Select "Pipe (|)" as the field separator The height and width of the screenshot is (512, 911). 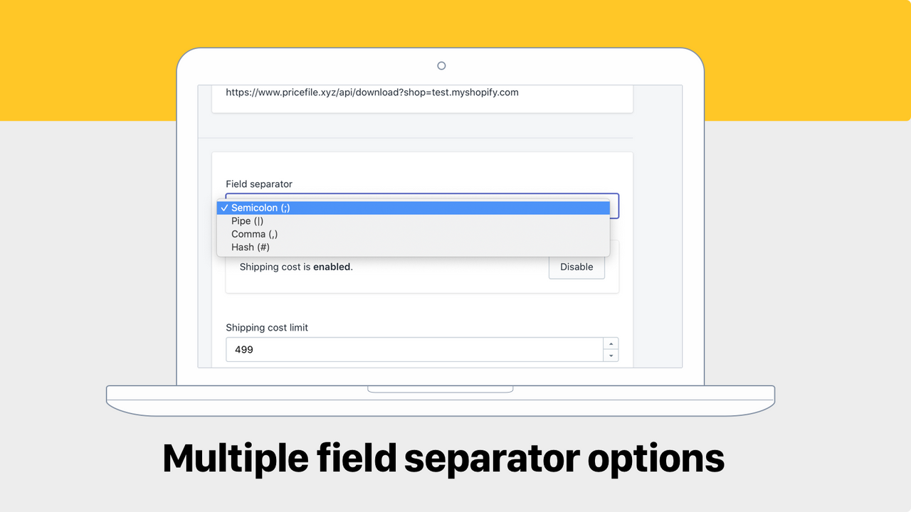tap(247, 220)
